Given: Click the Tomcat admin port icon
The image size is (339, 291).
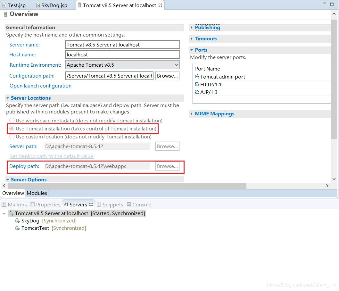Looking at the screenshot, I should [x=197, y=77].
